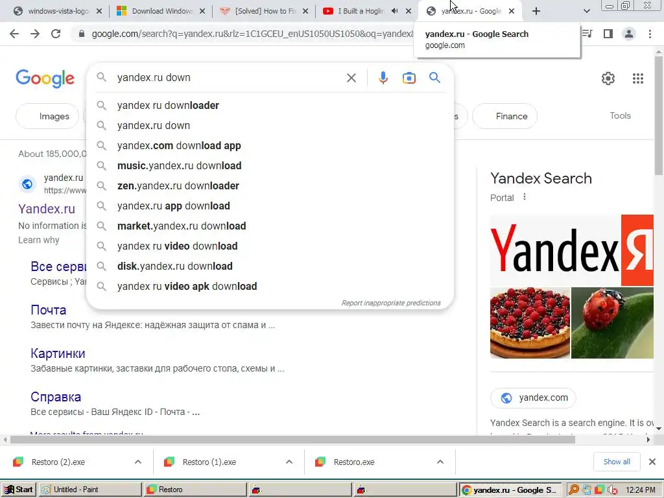Reload the current page
The image size is (664, 498).
point(56,34)
